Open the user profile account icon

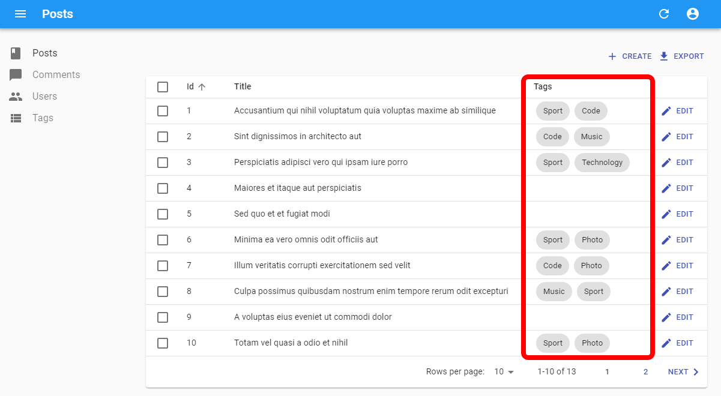(693, 14)
